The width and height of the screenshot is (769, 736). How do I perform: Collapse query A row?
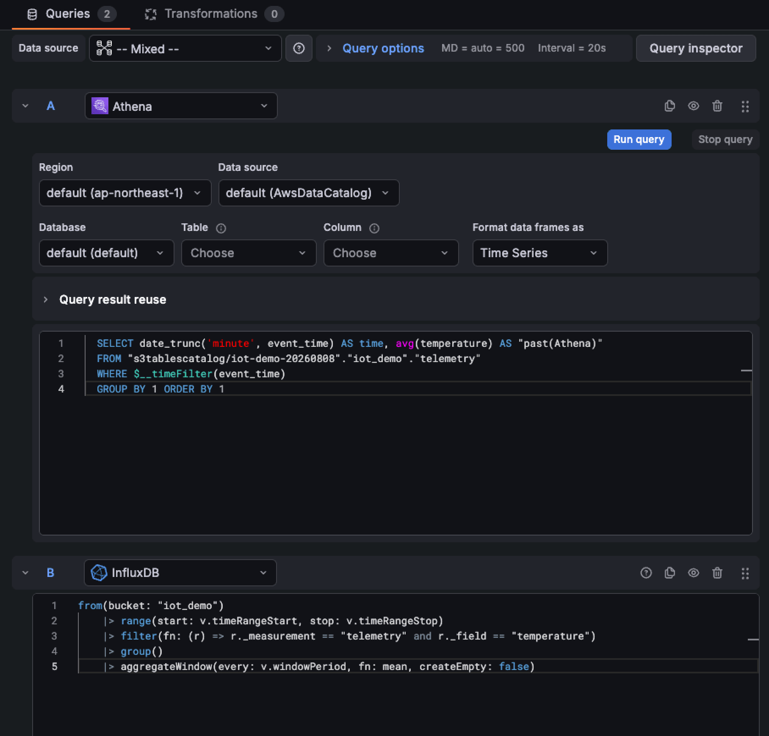tap(25, 106)
